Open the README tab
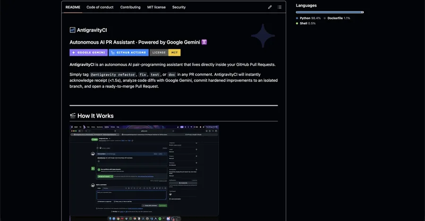Screen dimensions: 425x221 [x=73, y=7]
